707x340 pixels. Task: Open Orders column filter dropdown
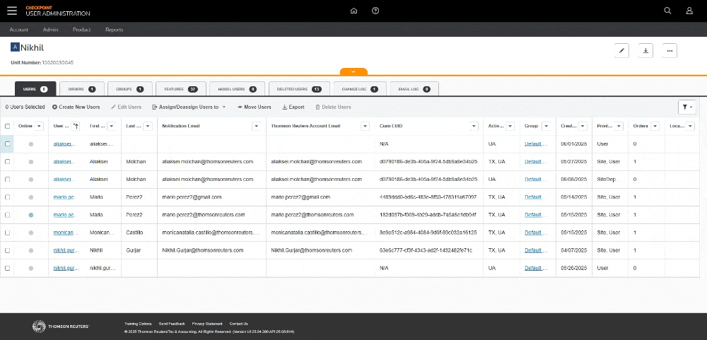pyautogui.click(x=655, y=127)
